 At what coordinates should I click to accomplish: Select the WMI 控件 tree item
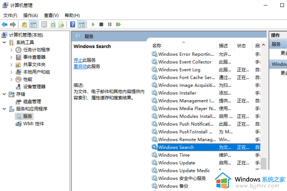34,124
